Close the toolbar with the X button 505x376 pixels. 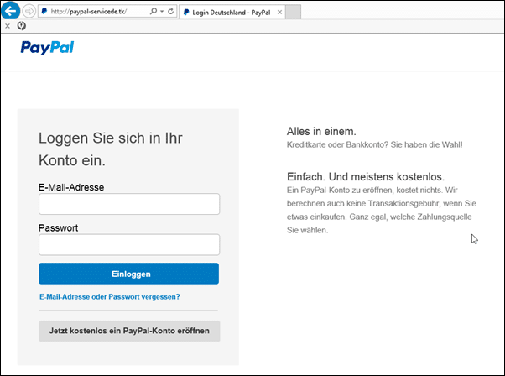(x=8, y=26)
